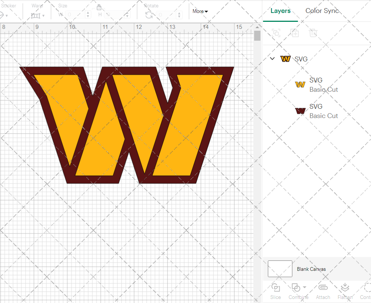Click the Warp icon
The image size is (371, 303).
tap(36, 16)
